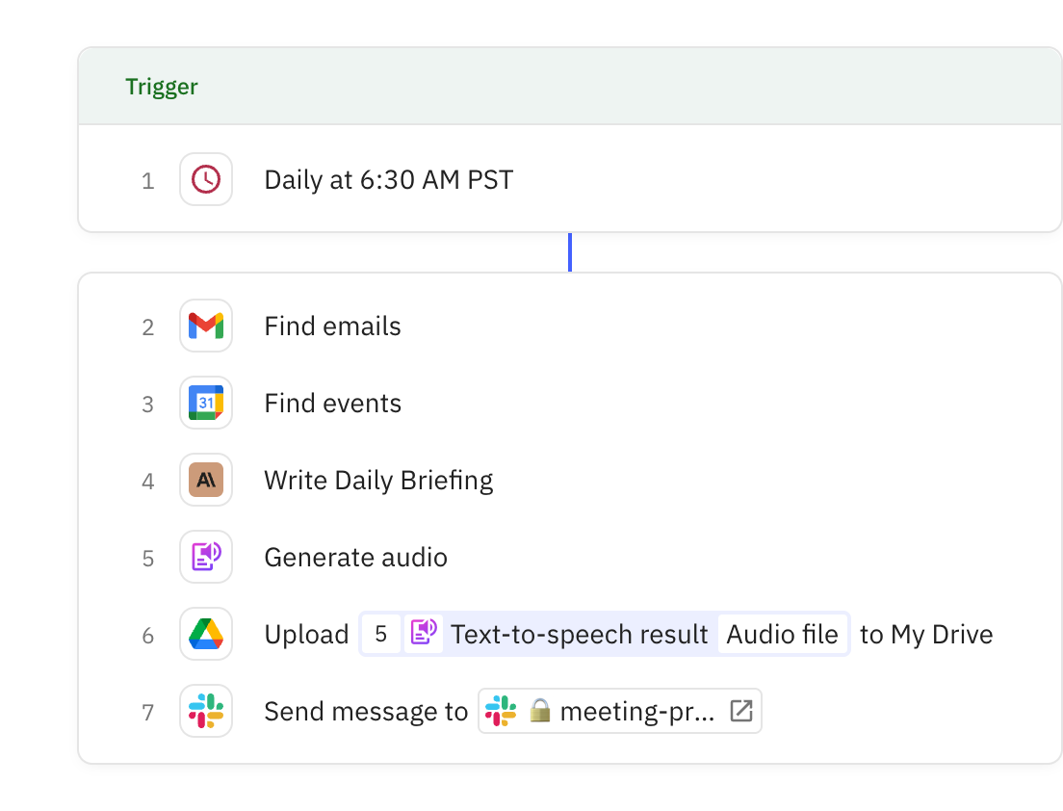Click the Google Calendar icon for Find events
This screenshot has width=1063, height=811.
coord(206,403)
